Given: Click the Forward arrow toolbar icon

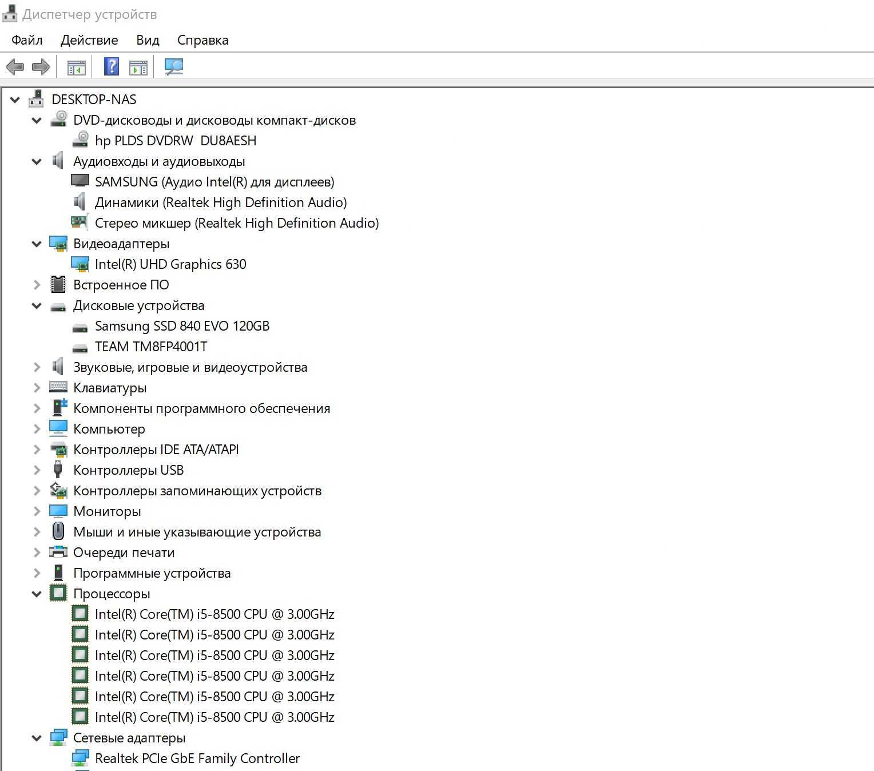Looking at the screenshot, I should (41, 67).
